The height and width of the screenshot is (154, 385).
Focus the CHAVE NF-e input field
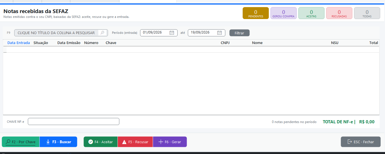point(74,122)
